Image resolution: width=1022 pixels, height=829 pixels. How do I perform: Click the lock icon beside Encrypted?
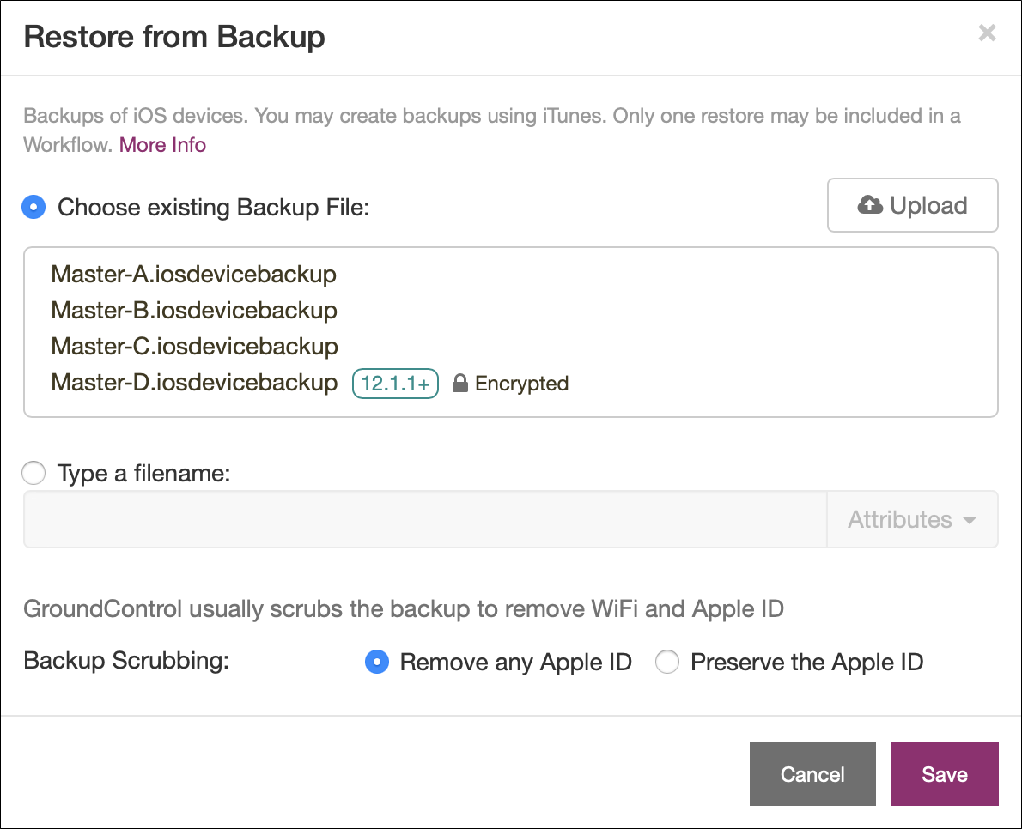[460, 384]
